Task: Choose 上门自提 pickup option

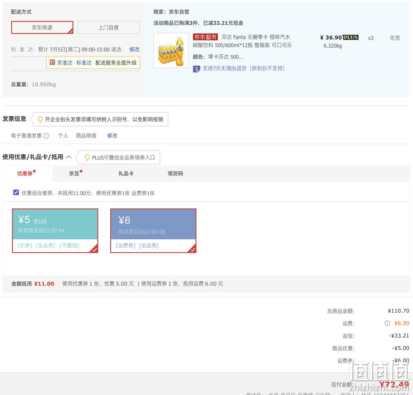Action: click(x=109, y=27)
